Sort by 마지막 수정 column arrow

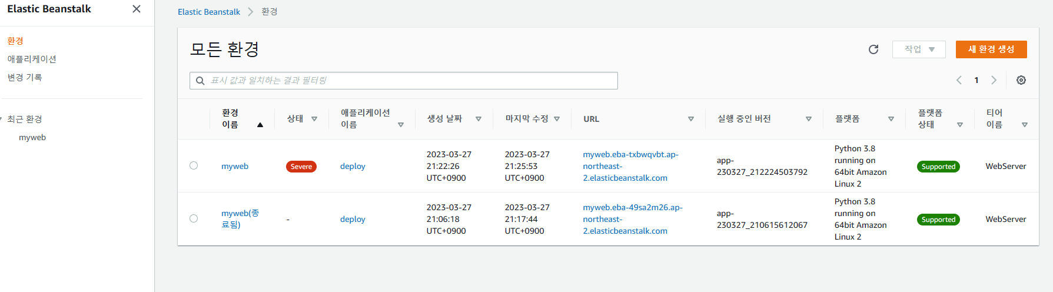[557, 119]
